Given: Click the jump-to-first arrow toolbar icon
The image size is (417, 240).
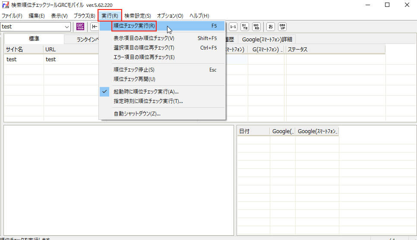Looking at the screenshot, I should [x=95, y=27].
